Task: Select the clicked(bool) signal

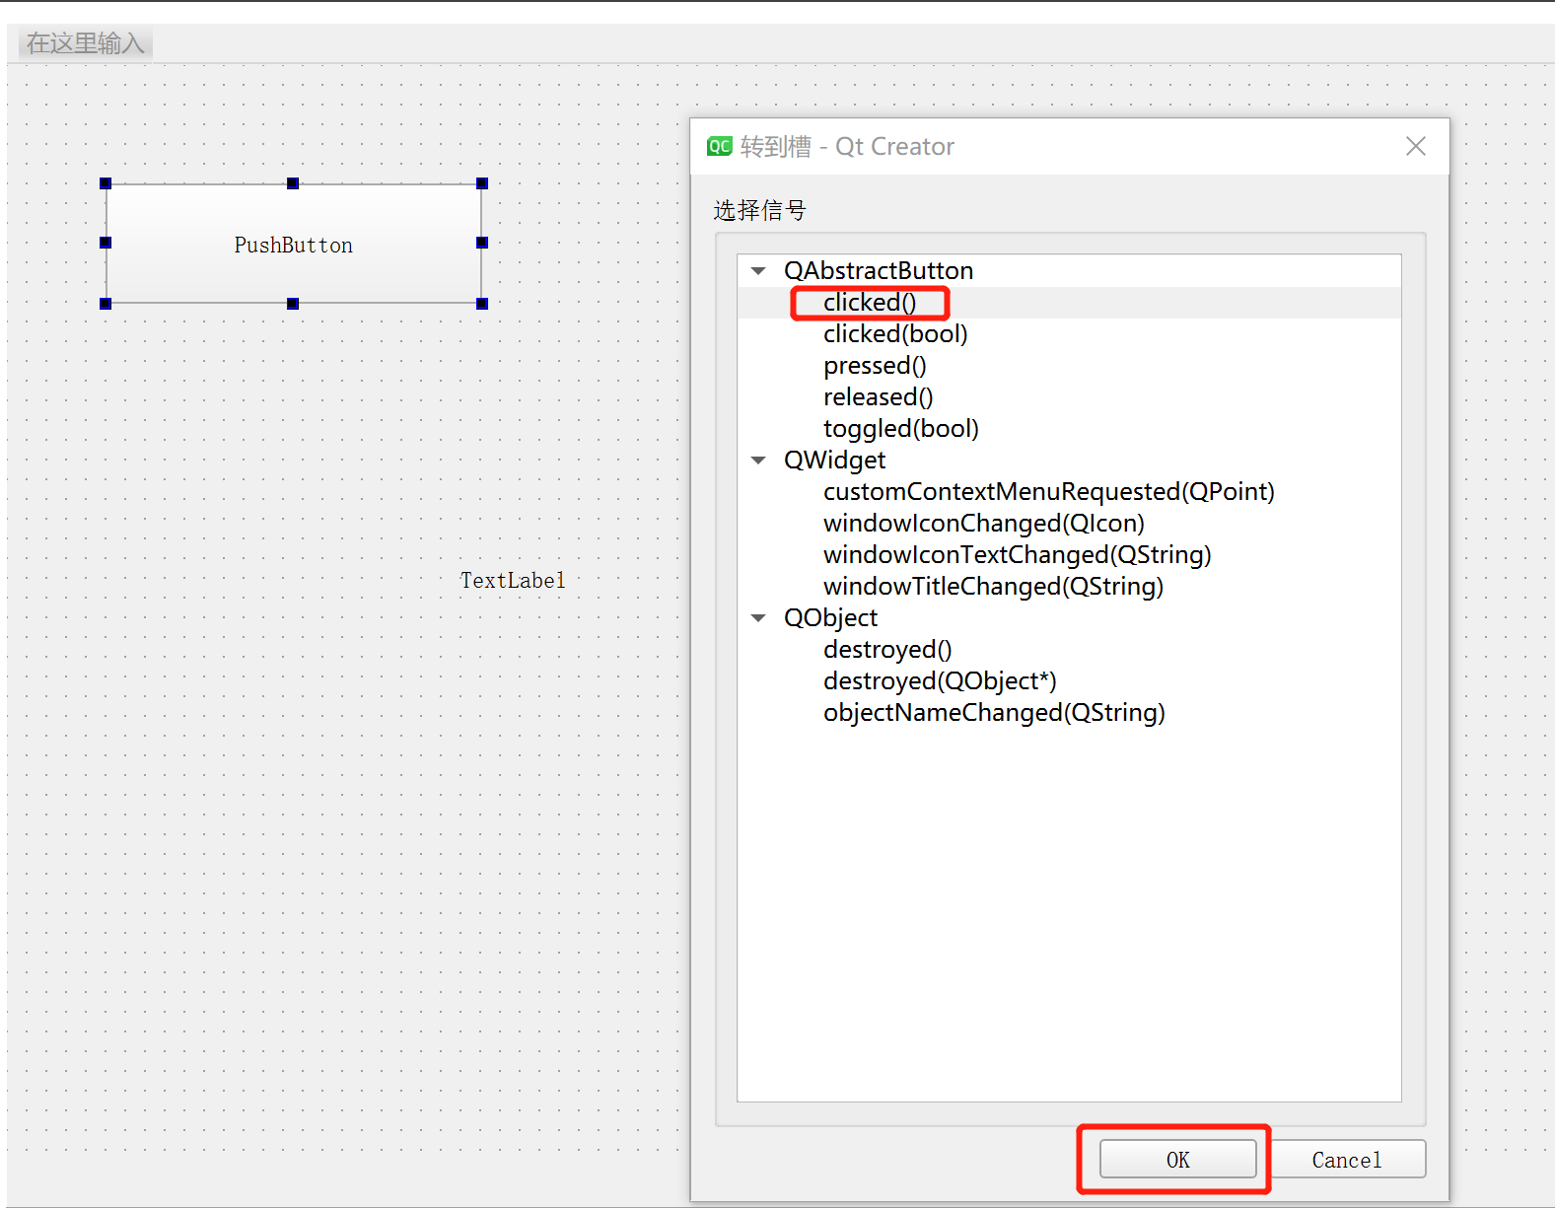Action: click(895, 334)
